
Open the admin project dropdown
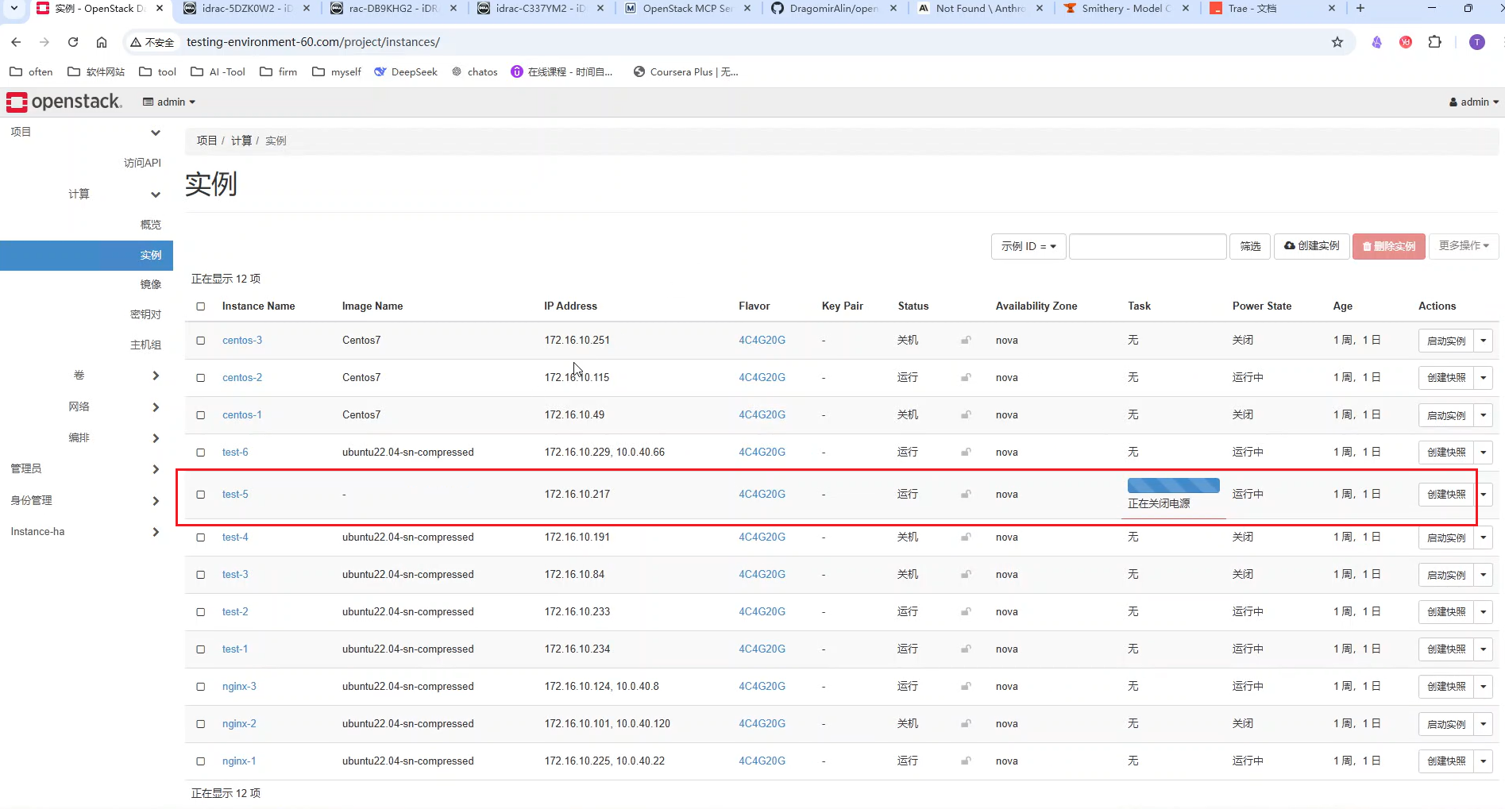169,102
